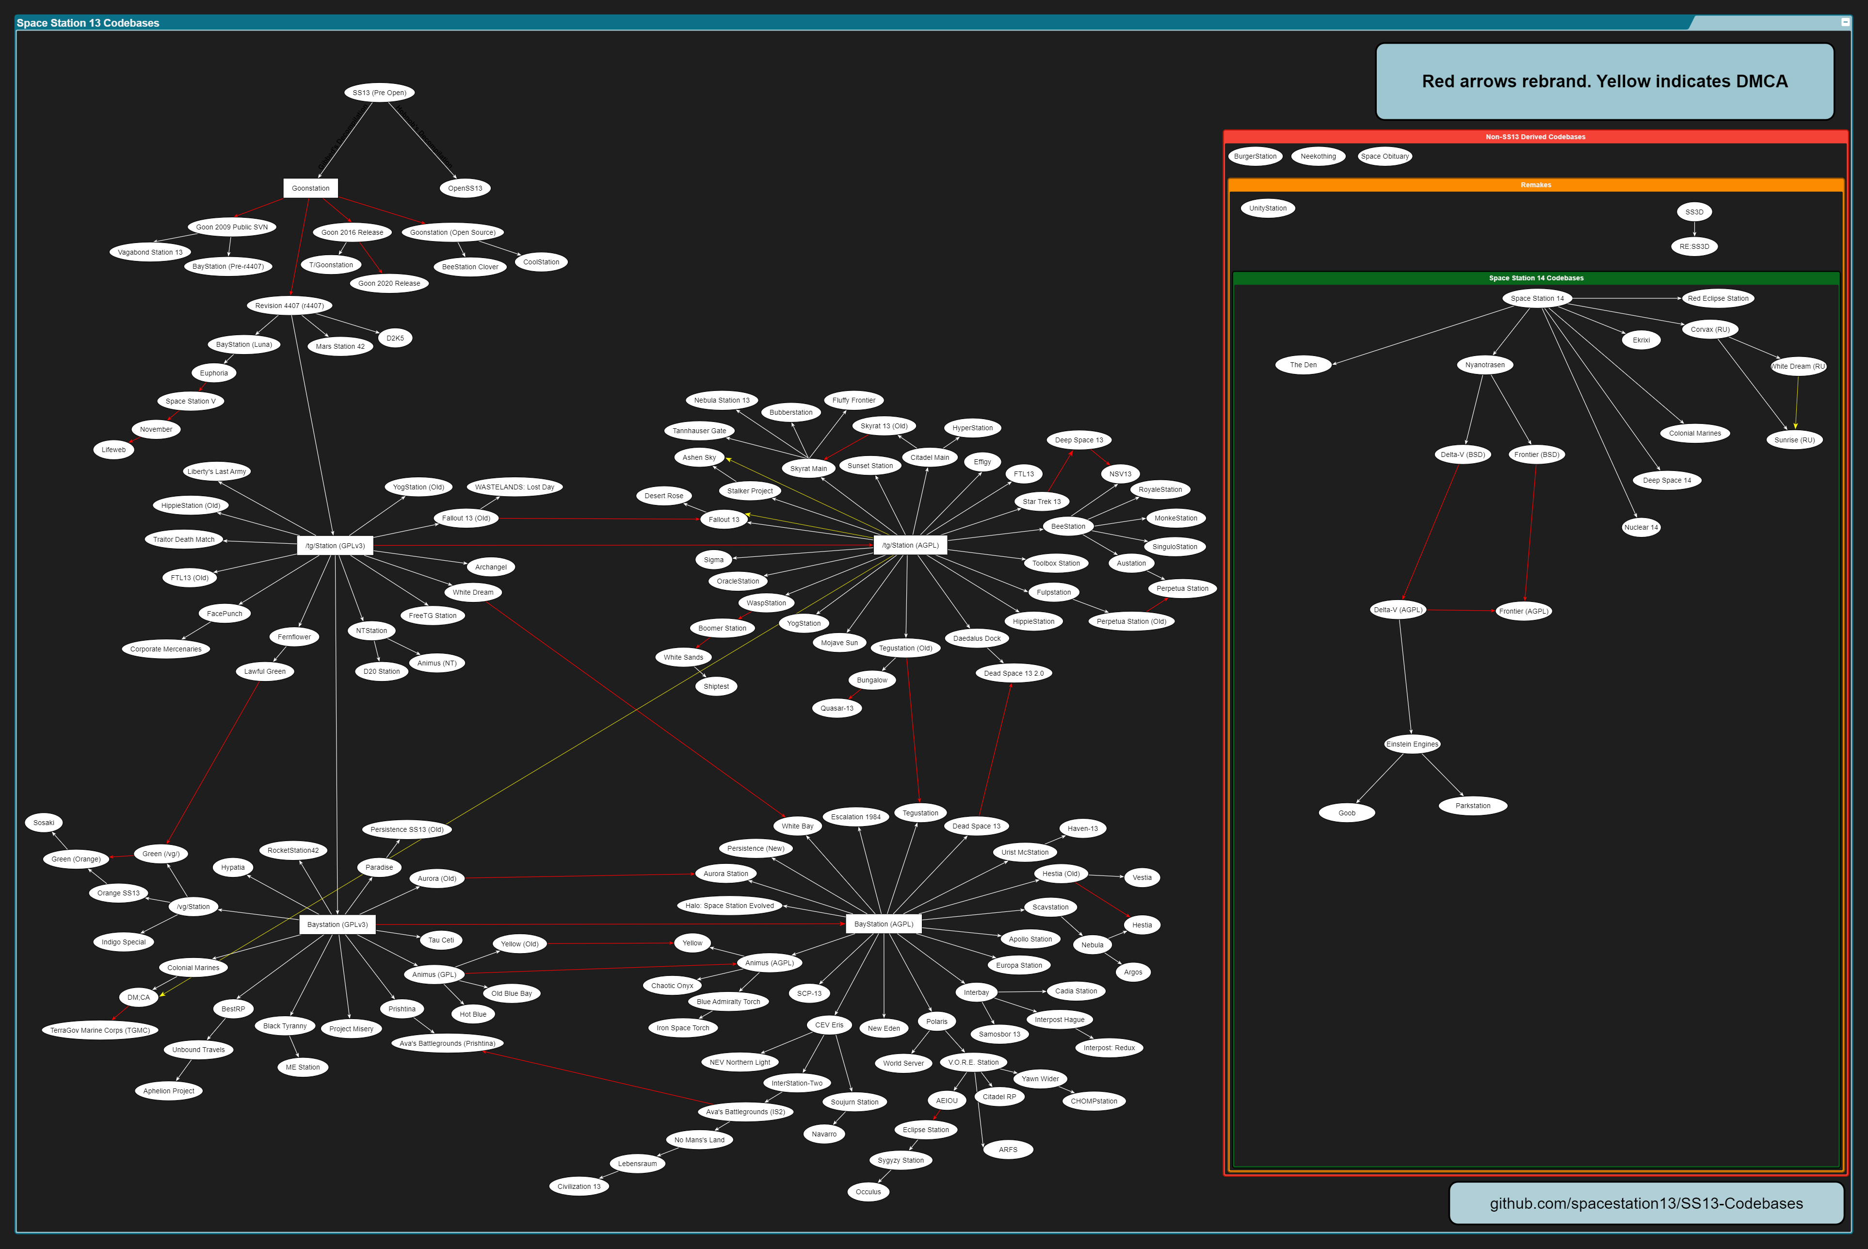Collapse the Space Station 13 Codebases group

pyautogui.click(x=1845, y=22)
